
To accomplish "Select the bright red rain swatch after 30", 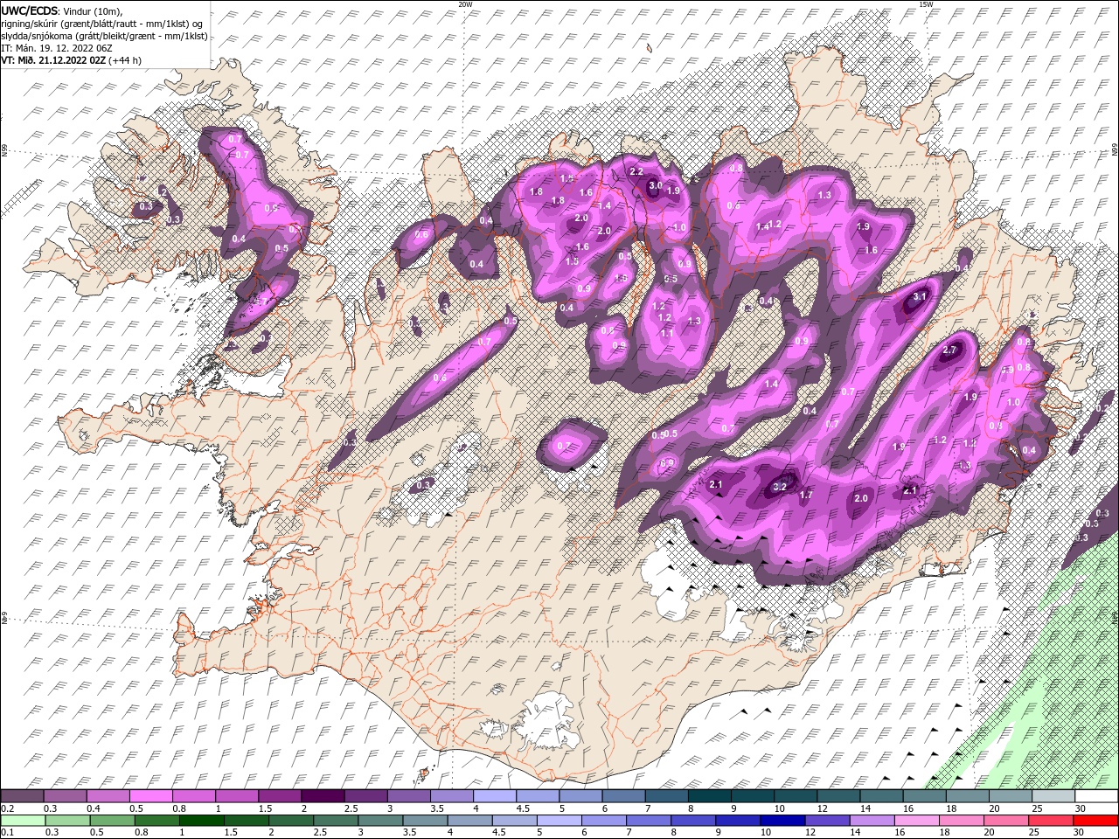I will 1096,820.
